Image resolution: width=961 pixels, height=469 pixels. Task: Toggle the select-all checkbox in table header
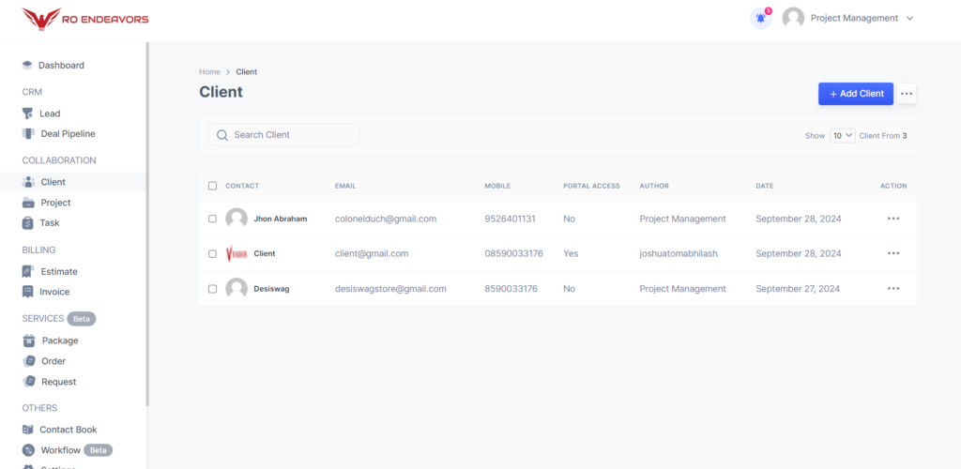(x=212, y=186)
